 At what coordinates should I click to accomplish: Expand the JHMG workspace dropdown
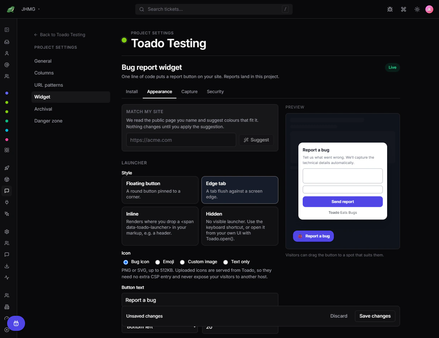[x=30, y=9]
